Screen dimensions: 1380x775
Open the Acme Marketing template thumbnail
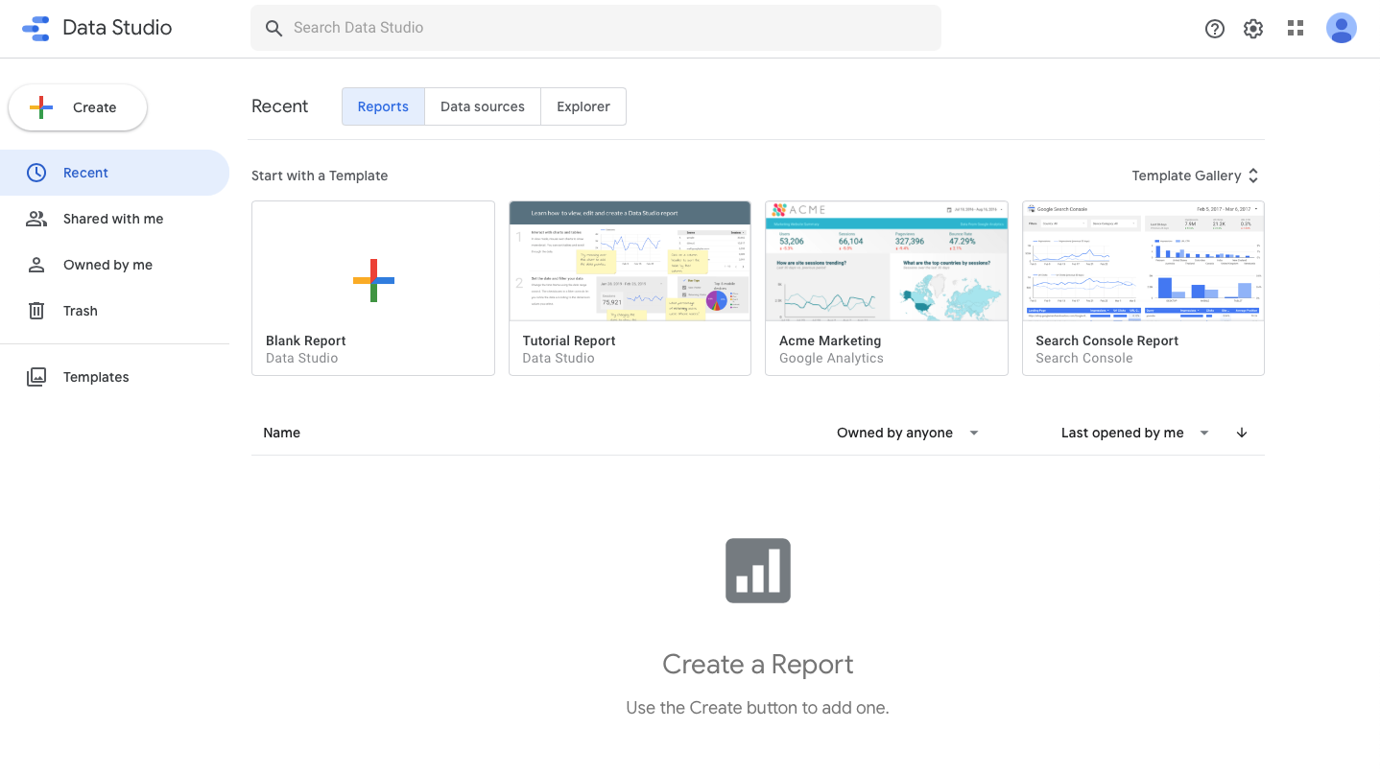click(x=887, y=261)
